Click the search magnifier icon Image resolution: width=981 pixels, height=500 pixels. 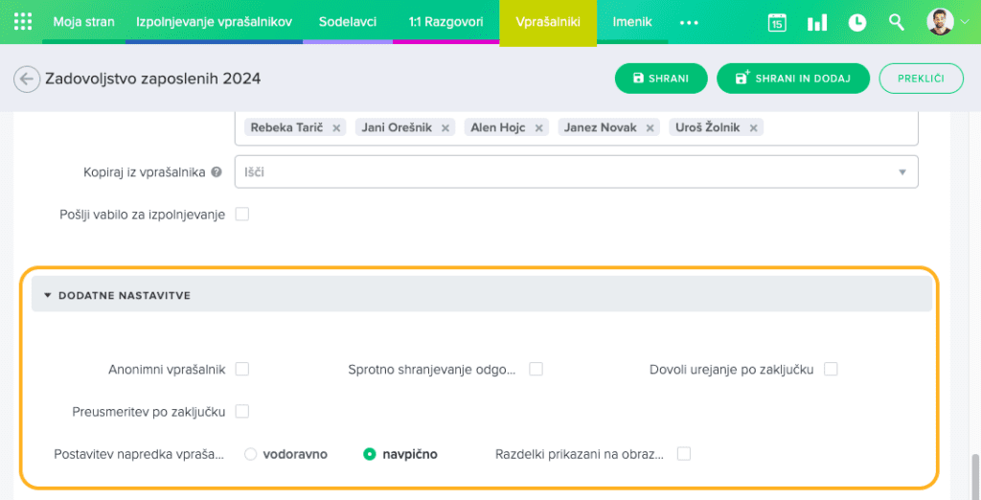pyautogui.click(x=897, y=23)
